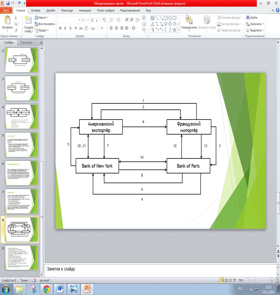
Task: Select the rectangle shape in shapes gallery
Action: (166, 18)
